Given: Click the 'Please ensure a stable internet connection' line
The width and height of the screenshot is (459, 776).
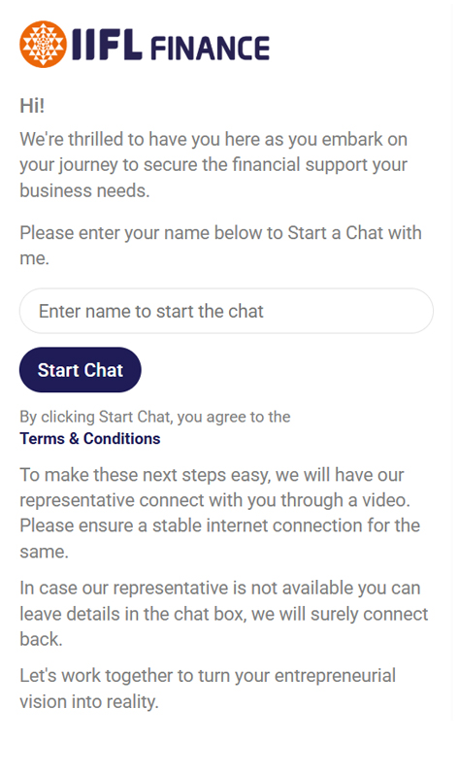Looking at the screenshot, I should click(x=219, y=525).
